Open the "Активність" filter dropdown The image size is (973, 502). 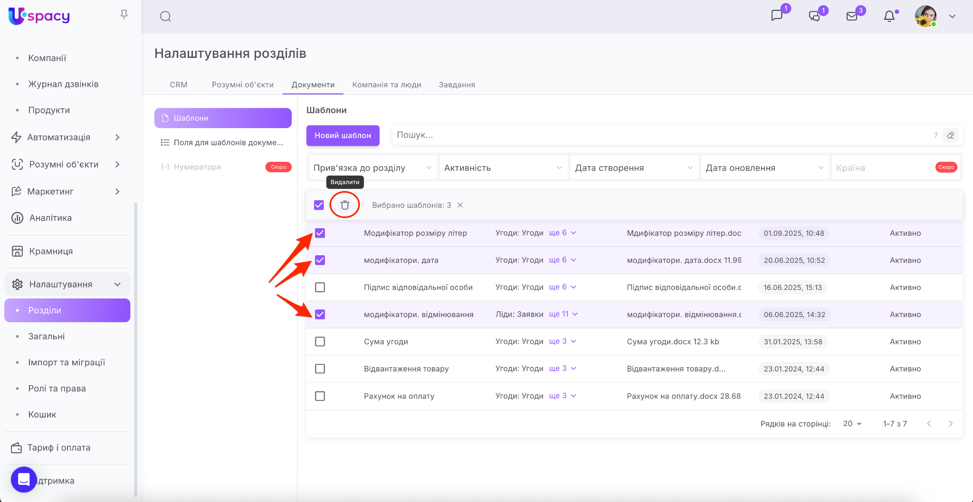click(503, 168)
